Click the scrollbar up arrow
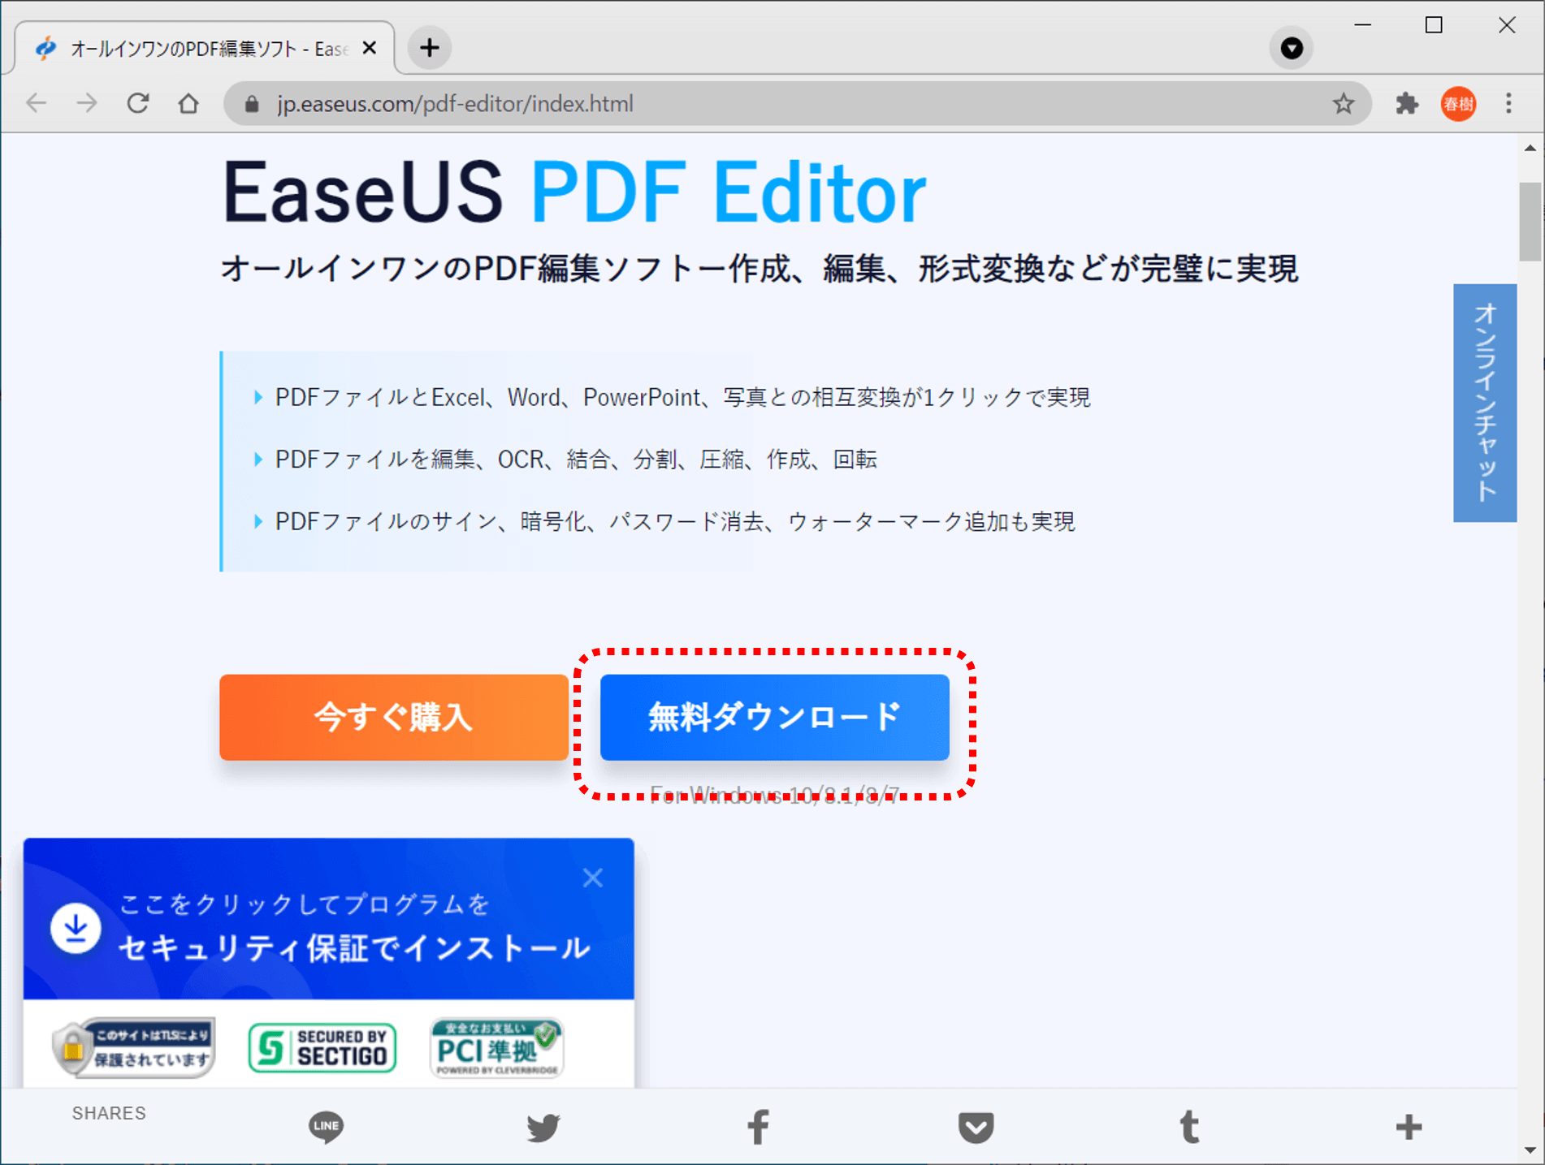1545x1165 pixels. 1530,148
